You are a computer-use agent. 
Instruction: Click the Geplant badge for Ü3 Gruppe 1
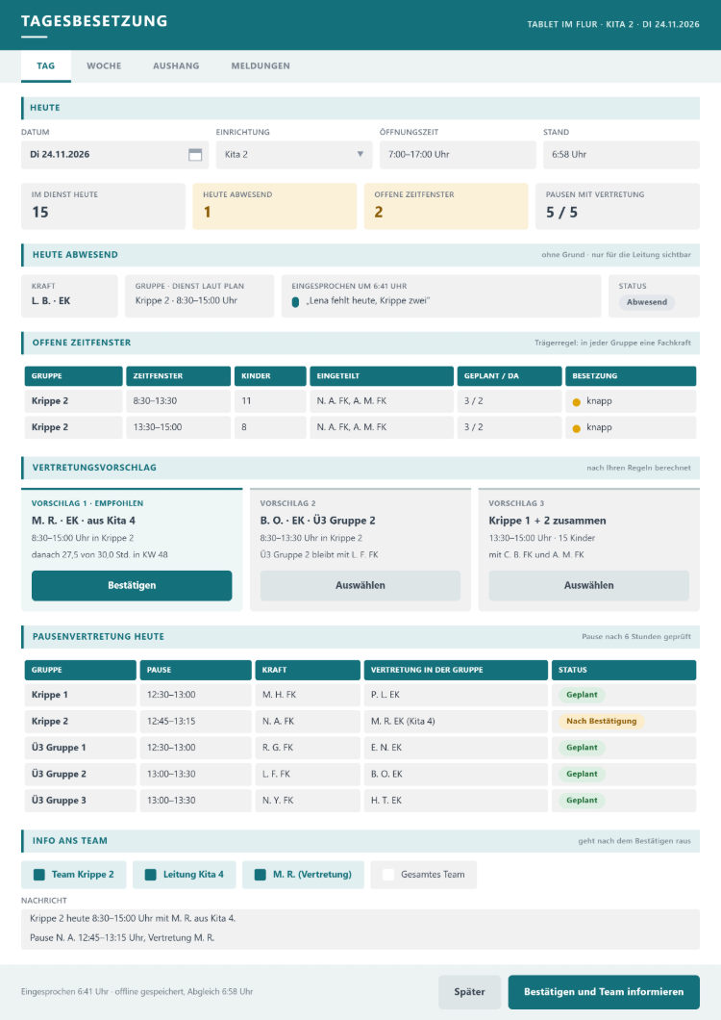point(582,748)
